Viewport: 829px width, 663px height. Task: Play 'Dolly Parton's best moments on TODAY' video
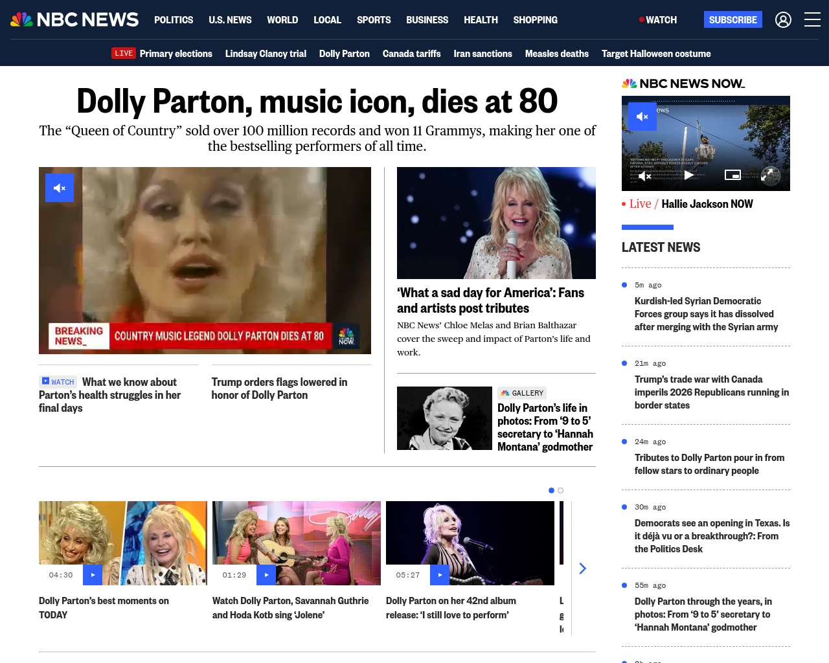(x=93, y=575)
